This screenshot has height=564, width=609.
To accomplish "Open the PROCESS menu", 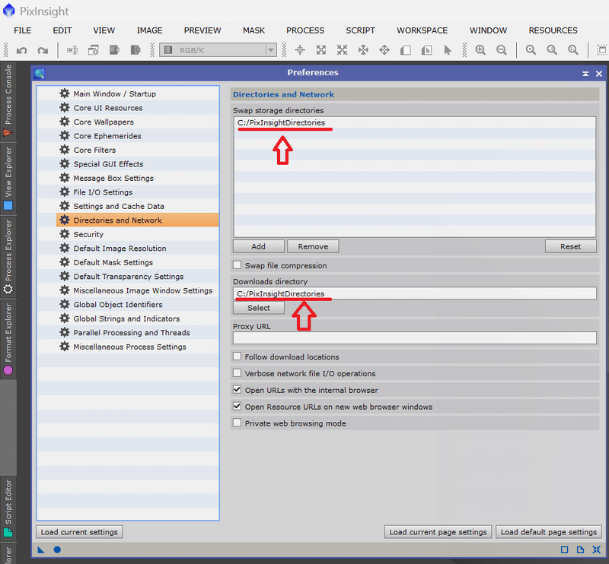I will [305, 30].
